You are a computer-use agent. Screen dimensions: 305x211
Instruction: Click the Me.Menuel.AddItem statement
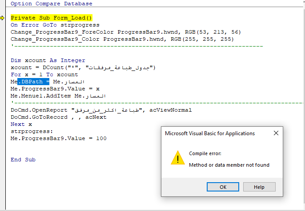pos(58,96)
